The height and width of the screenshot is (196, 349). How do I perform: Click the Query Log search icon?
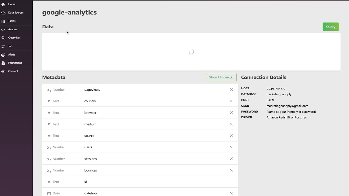(3, 38)
